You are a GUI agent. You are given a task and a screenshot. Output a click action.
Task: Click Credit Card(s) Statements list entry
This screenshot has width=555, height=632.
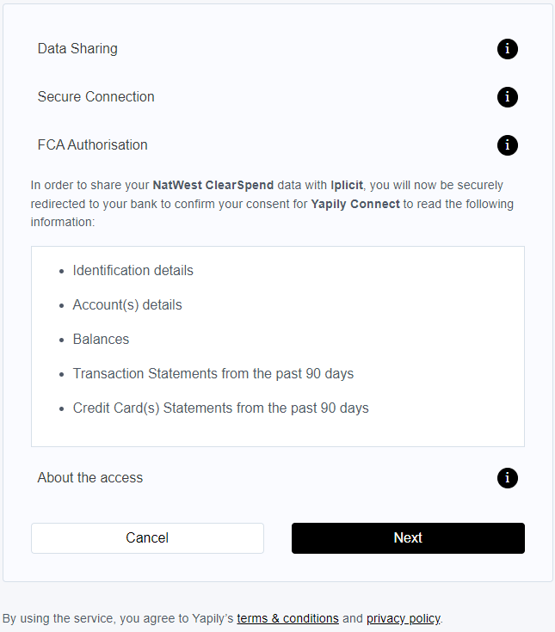click(x=220, y=408)
